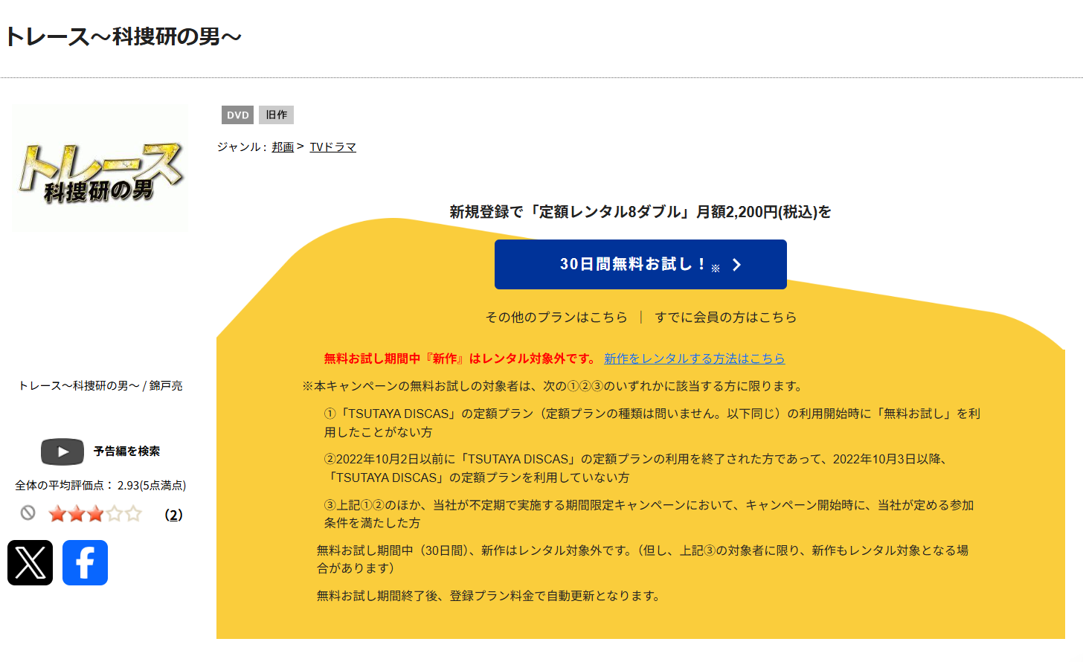Viewport: 1083px width, 662px height.
Task: Start the 30日間無料お試し trial button
Action: pos(640,264)
